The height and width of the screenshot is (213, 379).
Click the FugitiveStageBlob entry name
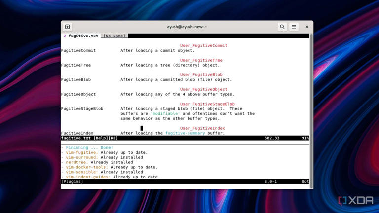coord(82,108)
